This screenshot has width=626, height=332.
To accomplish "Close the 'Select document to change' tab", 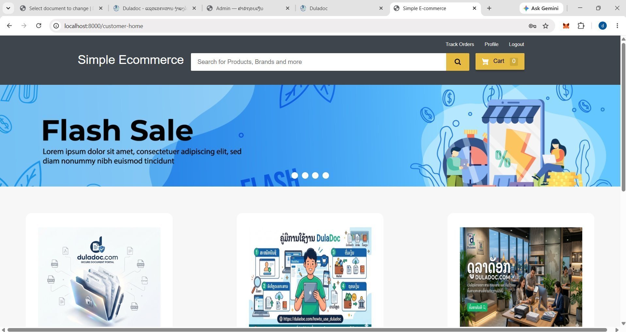I will click(101, 8).
